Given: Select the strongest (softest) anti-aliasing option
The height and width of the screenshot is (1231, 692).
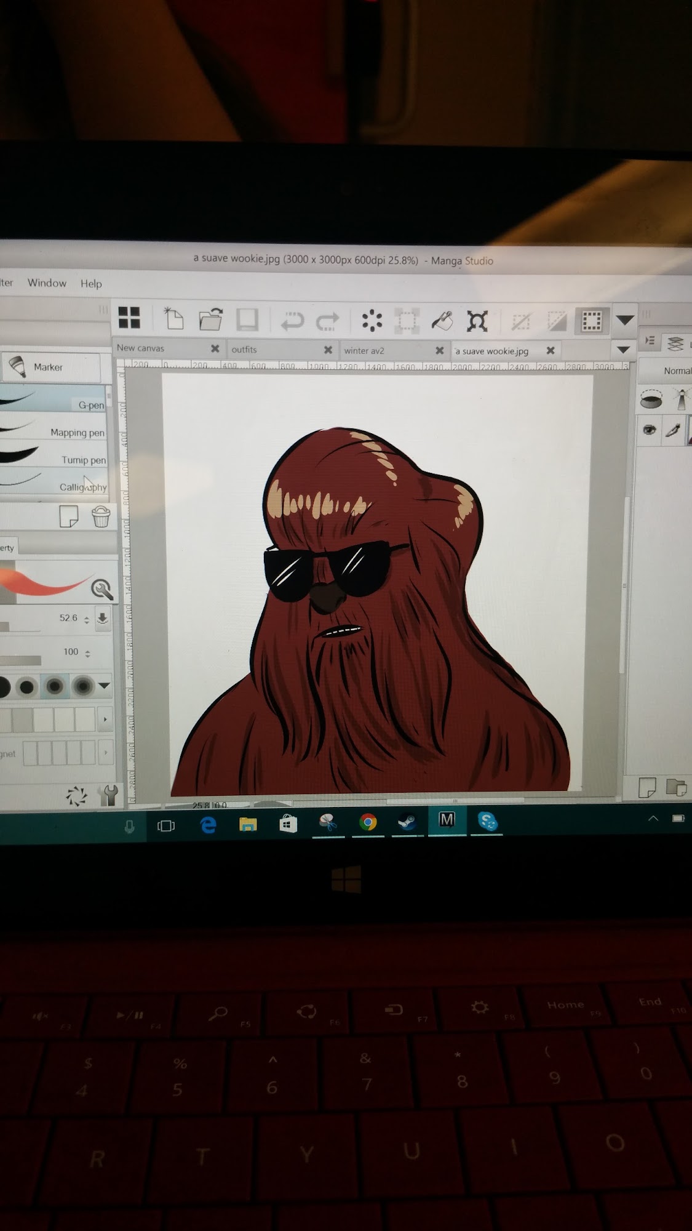Looking at the screenshot, I should pos(82,686).
